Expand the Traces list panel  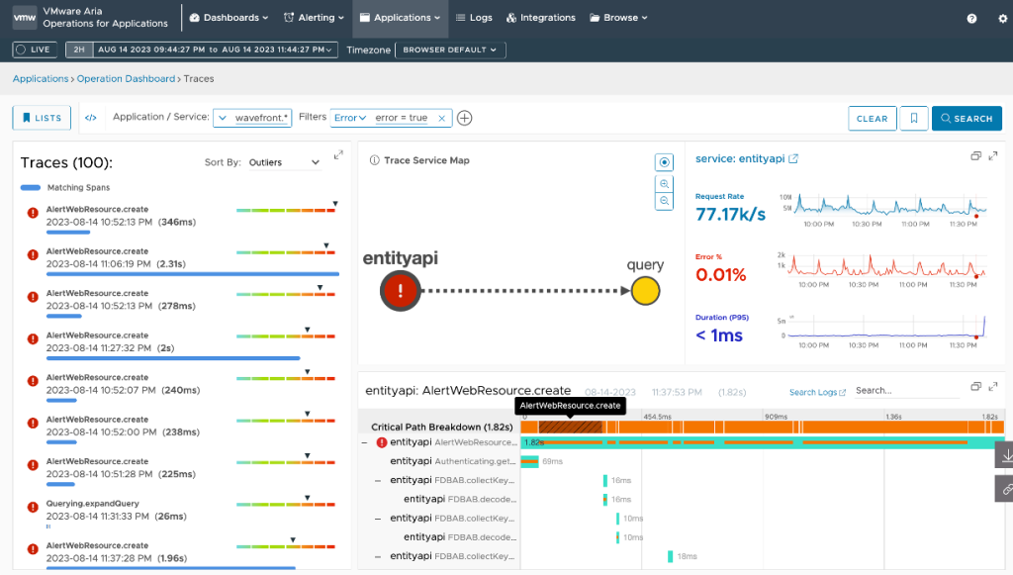(x=338, y=155)
